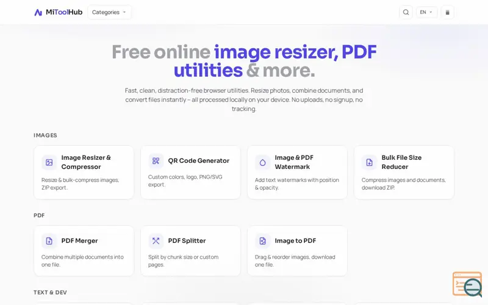Click the 'Fast, clean, distraction-free browser utilities' paragraph
The height and width of the screenshot is (305, 488).
[x=244, y=99]
